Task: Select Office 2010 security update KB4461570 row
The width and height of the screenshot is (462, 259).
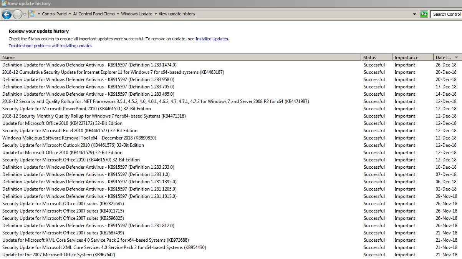Action: click(230, 160)
